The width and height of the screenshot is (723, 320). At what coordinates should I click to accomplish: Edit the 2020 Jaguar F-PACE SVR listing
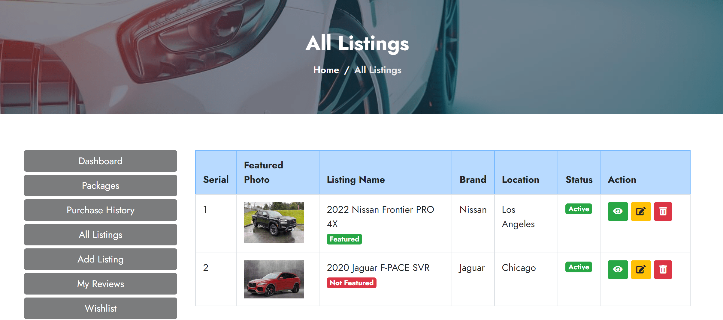coord(641,269)
